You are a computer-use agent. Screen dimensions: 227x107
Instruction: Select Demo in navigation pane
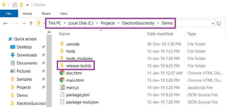click(x=22, y=95)
